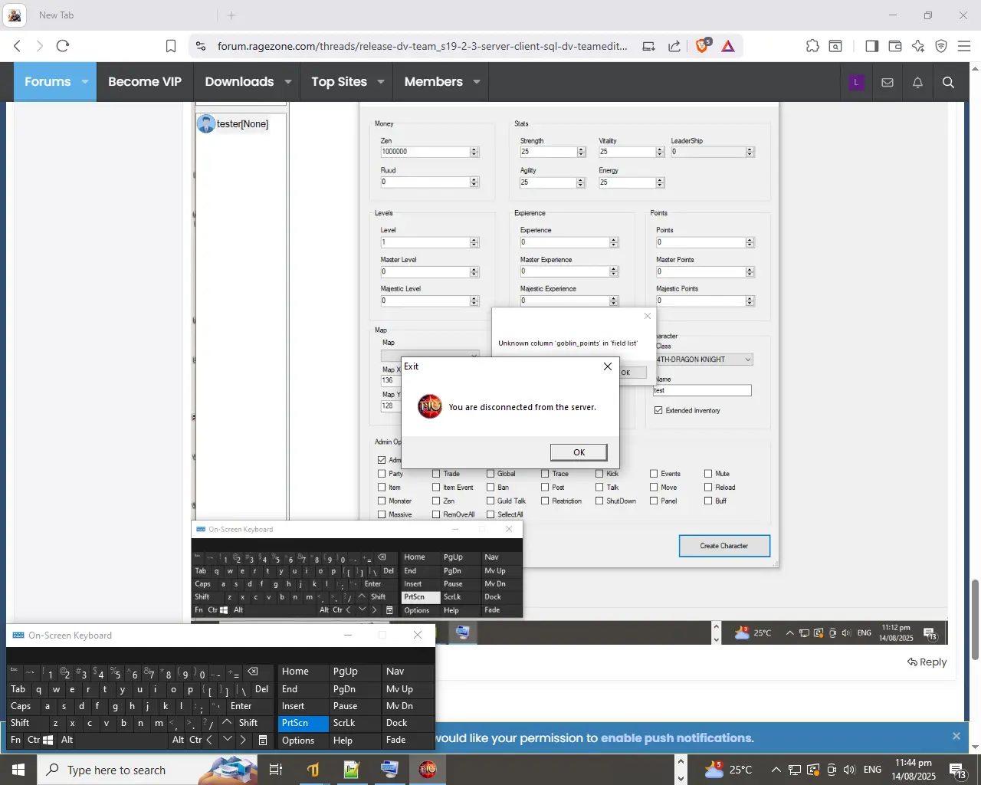Expand the Top Sites dropdown arrow
The height and width of the screenshot is (785, 981).
pos(380,82)
